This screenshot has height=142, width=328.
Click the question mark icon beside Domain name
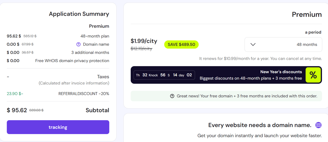(78, 44)
